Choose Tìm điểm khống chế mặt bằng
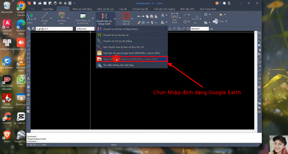This screenshot has width=288, height=154. 132,65
